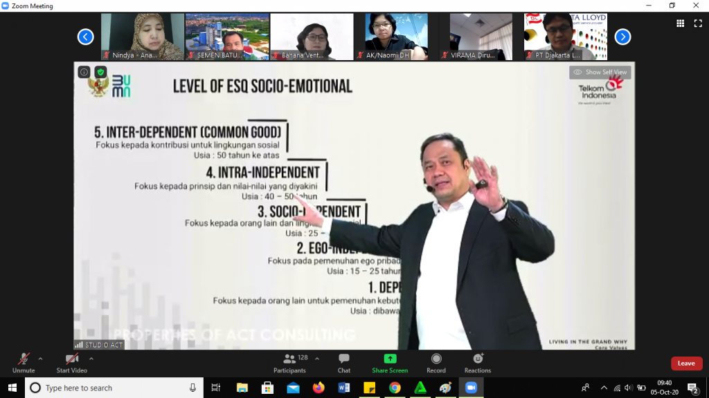The width and height of the screenshot is (709, 398).
Task: Expand video options arrow beside Start Video
Action: pyautogui.click(x=91, y=359)
